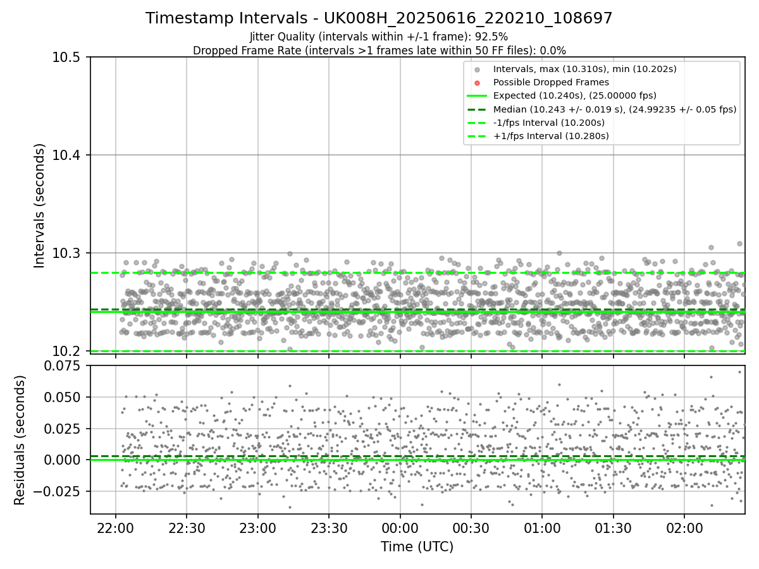
Task: Click the y-axis tick label '10.2'
Action: click(66, 352)
